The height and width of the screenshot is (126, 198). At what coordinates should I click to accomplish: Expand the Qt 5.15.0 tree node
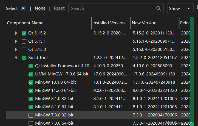(x=16, y=49)
